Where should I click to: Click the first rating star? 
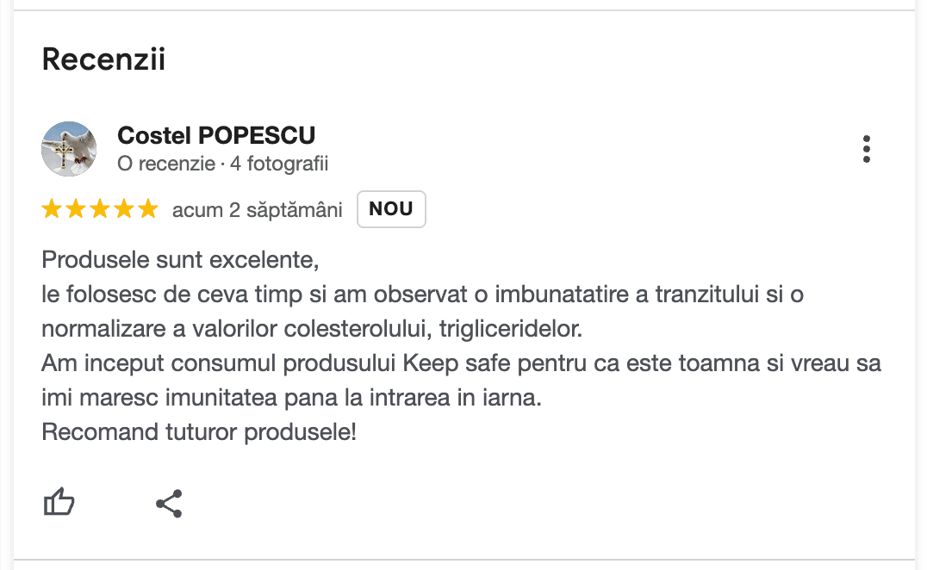point(52,209)
